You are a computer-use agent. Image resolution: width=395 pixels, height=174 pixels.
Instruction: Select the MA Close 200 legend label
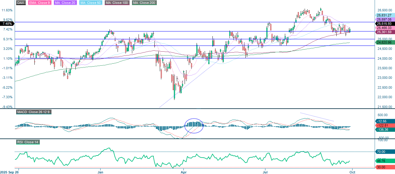(145, 3)
